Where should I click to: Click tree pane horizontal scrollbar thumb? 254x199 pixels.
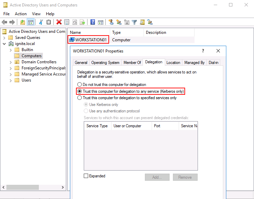click(x=23, y=187)
